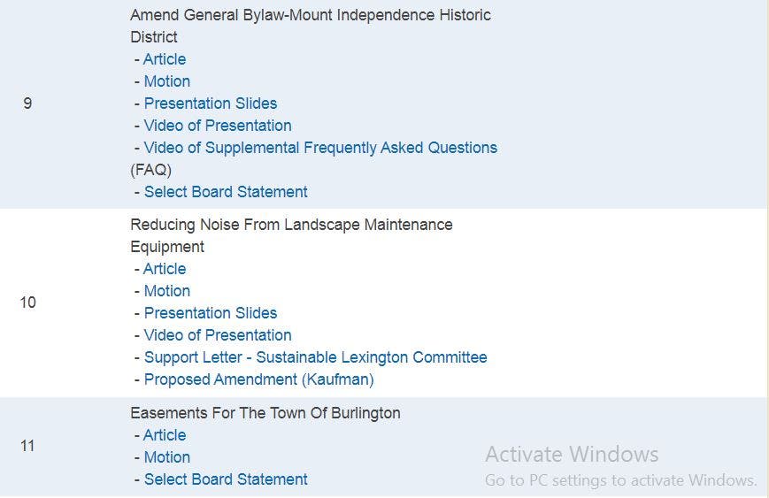Open Video of Presentation under item 10
The image size is (769, 498).
[218, 335]
